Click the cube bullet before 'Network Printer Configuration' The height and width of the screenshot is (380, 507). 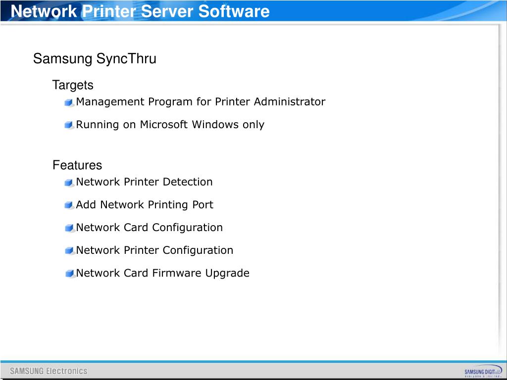pos(69,251)
